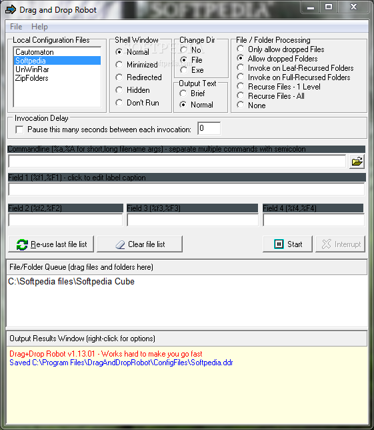The height and width of the screenshot is (430, 374).
Task: Click the Interrupt button
Action: (x=340, y=244)
